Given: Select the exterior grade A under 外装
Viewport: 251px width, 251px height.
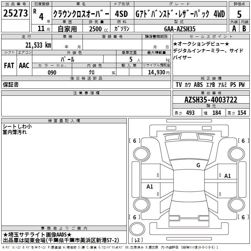Looking at the screenshot, I should pyautogui.click(x=234, y=29).
